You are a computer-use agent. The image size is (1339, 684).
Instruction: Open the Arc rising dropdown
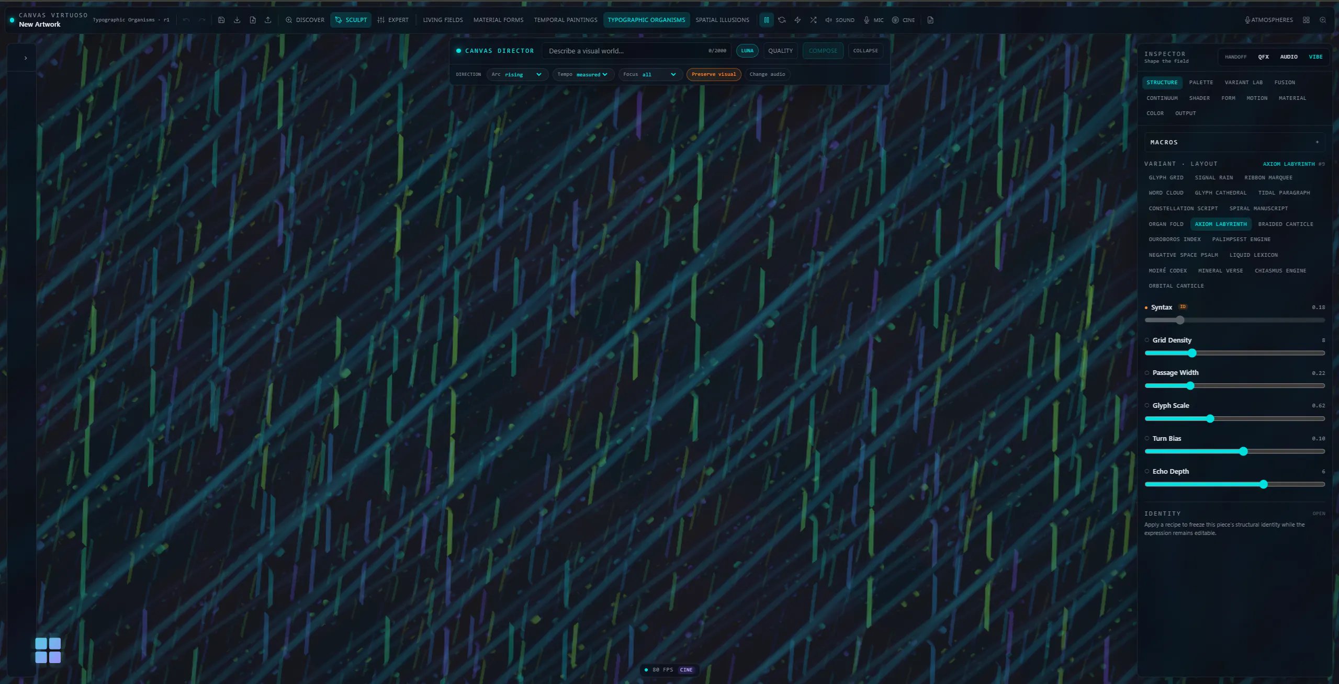[x=517, y=74]
